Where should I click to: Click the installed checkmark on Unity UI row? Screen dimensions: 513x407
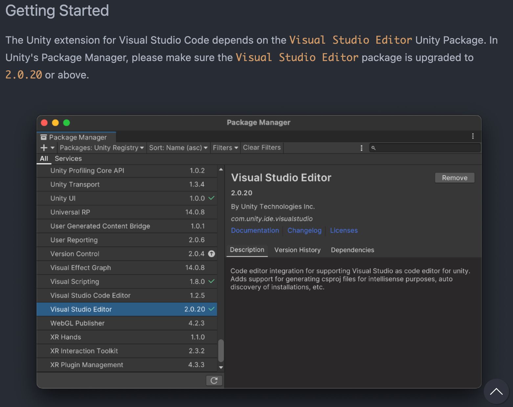coord(212,198)
